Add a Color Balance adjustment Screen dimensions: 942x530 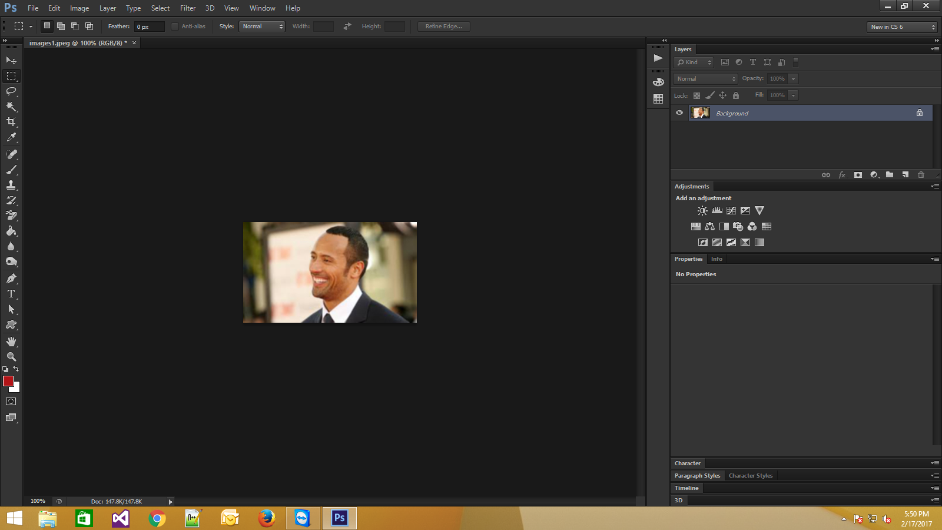click(x=710, y=226)
